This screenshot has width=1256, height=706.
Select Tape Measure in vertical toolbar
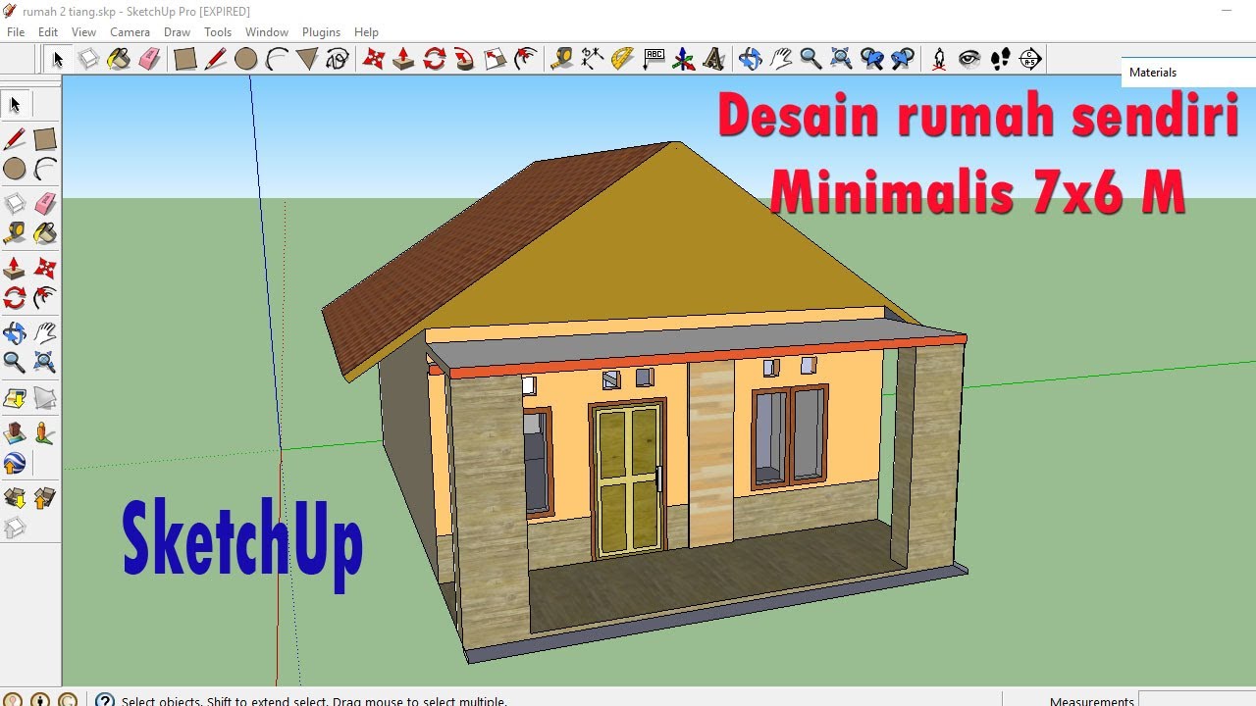tap(15, 233)
